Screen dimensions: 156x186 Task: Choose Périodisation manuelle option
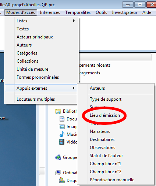click(112, 180)
